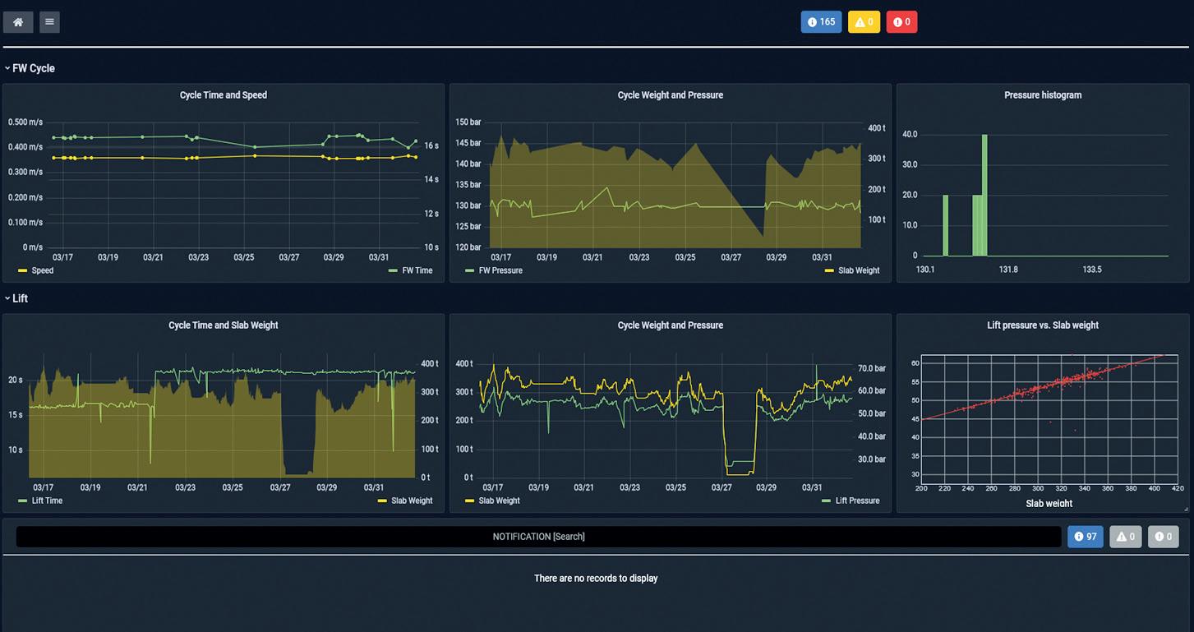Open the Pressure histogram panel title menu

[1043, 95]
